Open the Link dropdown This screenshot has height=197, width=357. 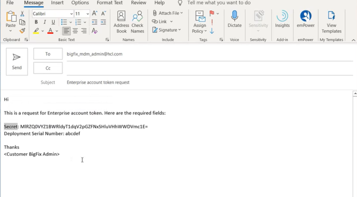(x=162, y=21)
